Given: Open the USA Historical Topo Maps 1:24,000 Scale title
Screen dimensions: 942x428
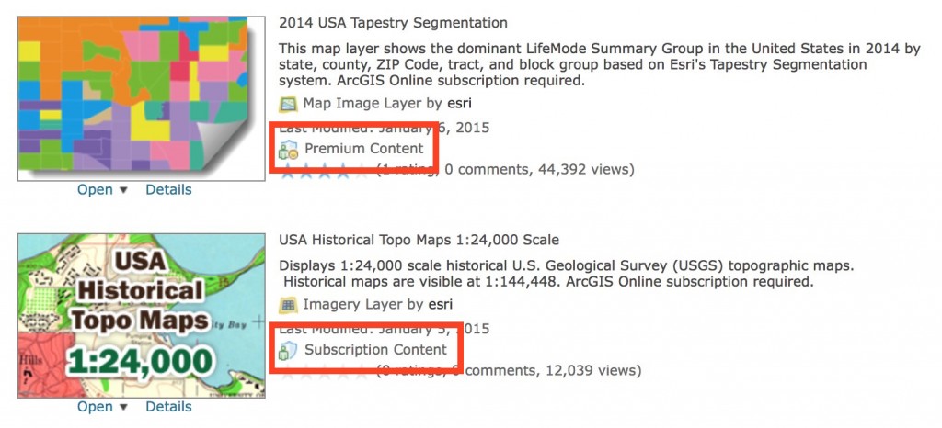Looking at the screenshot, I should pos(419,241).
